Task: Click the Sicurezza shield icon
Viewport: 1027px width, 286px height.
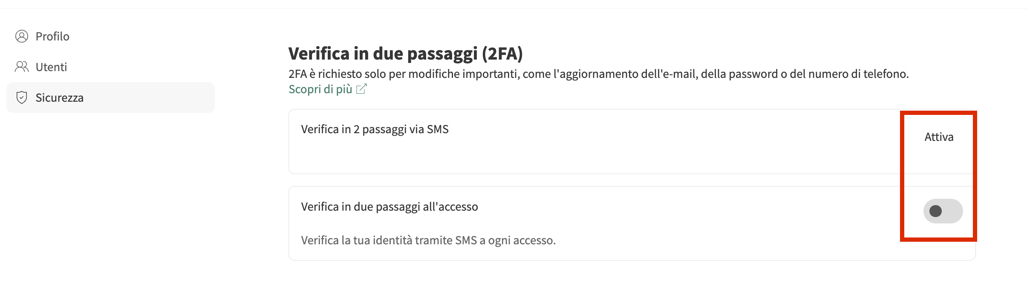Action: [x=22, y=98]
